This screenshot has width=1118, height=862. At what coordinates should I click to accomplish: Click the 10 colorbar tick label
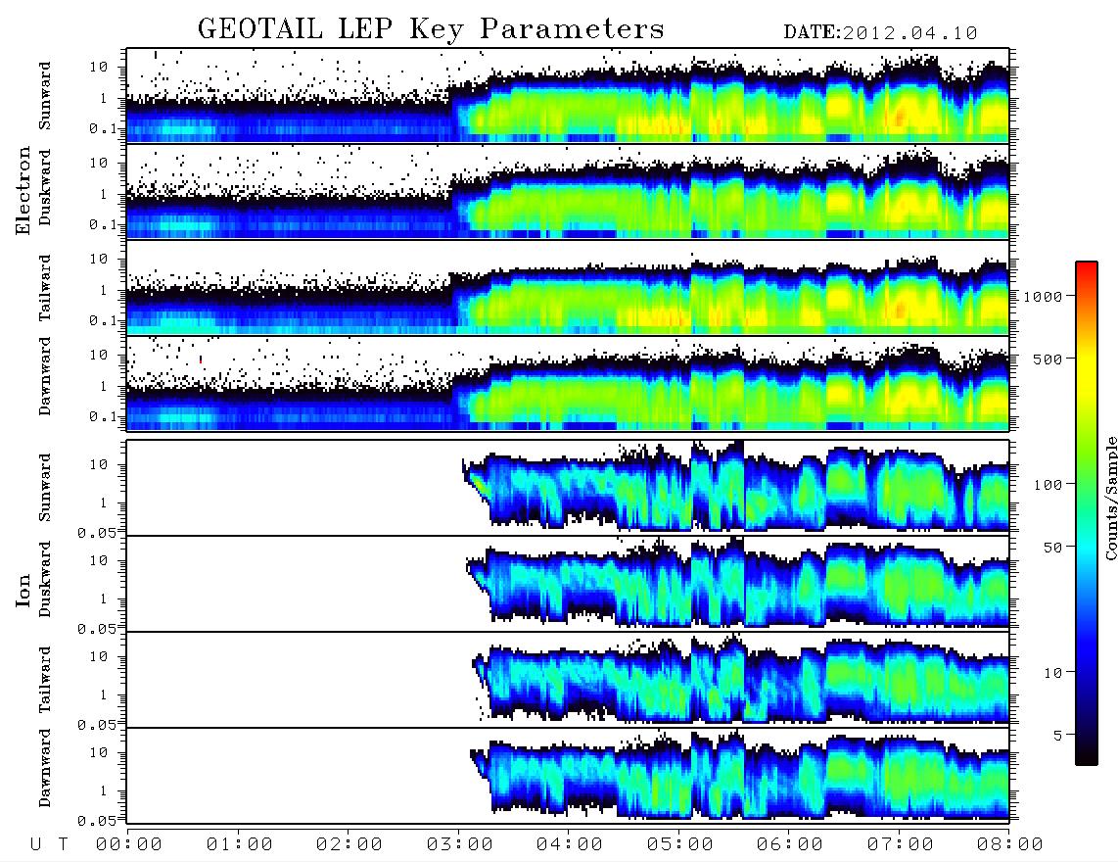(1052, 672)
